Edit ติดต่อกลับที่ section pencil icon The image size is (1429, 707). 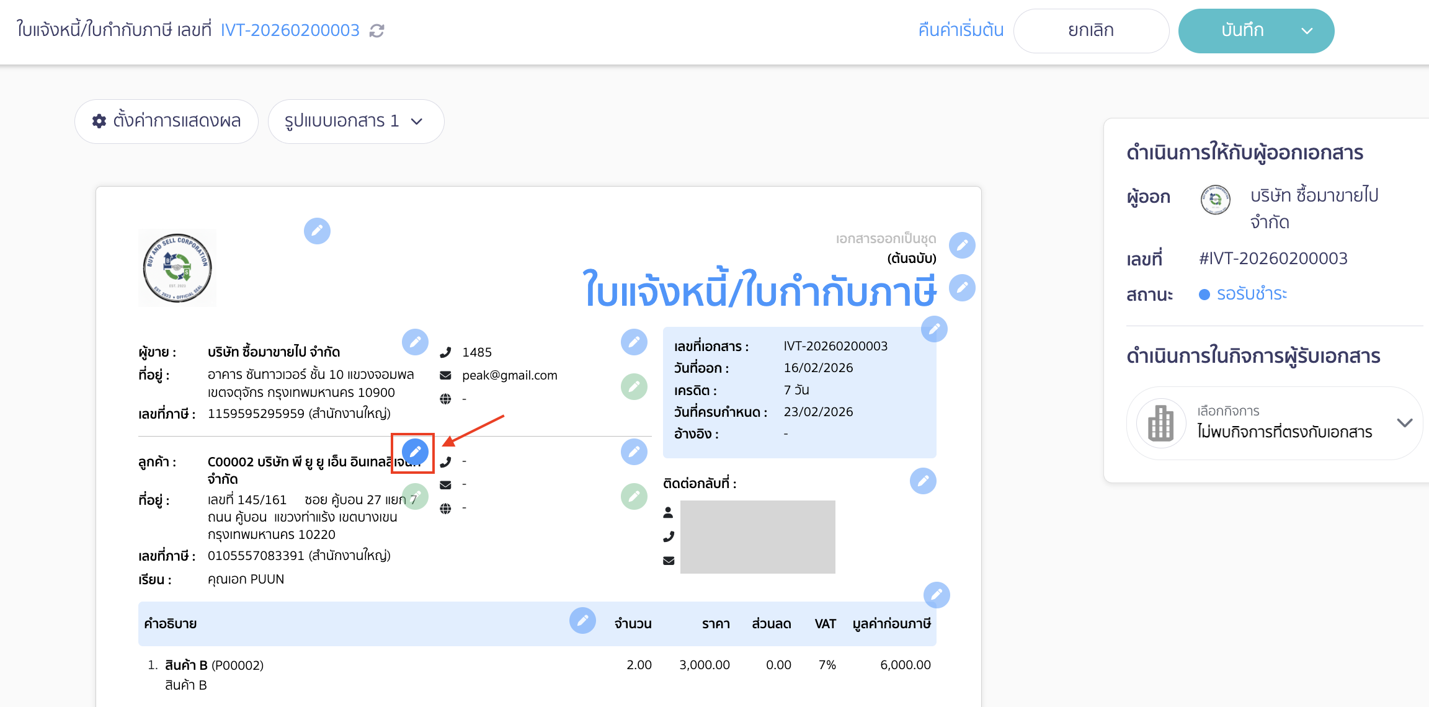[923, 481]
